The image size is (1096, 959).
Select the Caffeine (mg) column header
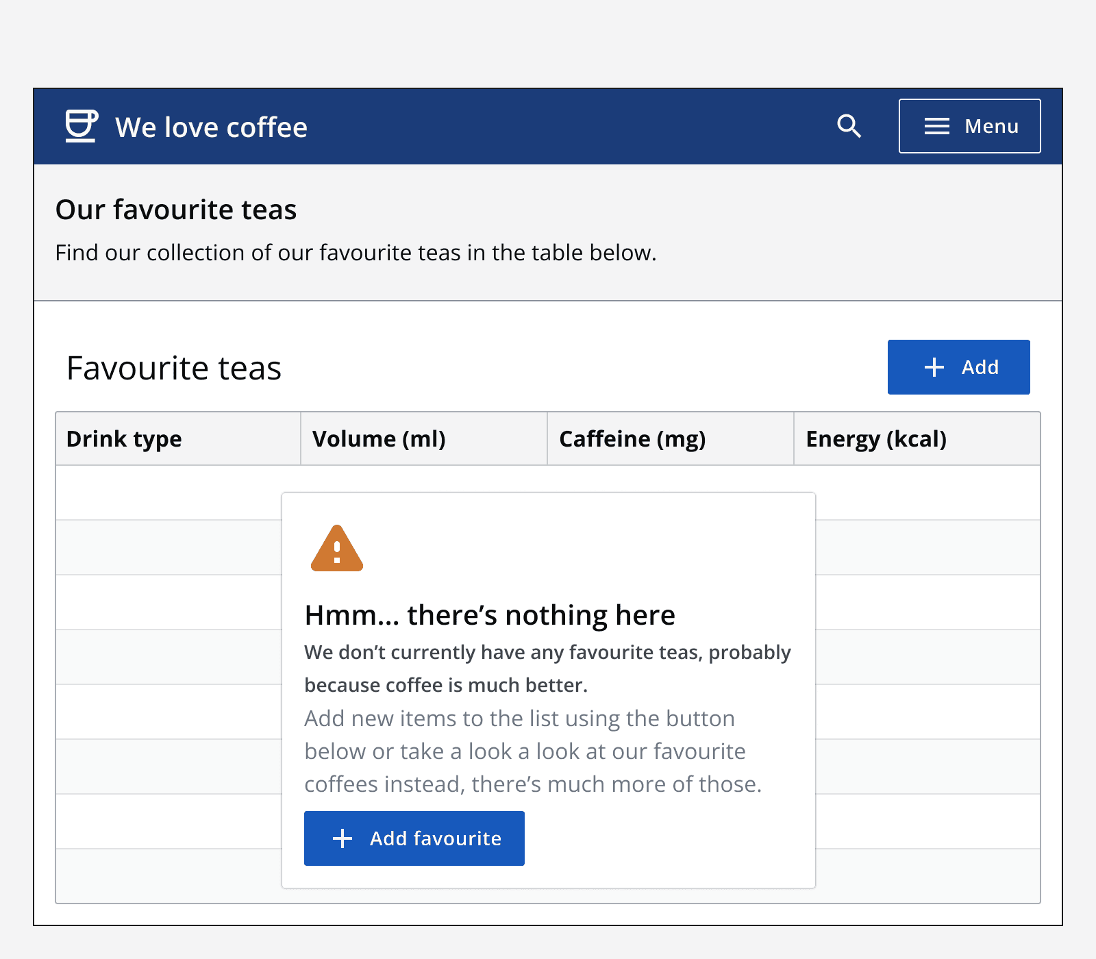633,438
